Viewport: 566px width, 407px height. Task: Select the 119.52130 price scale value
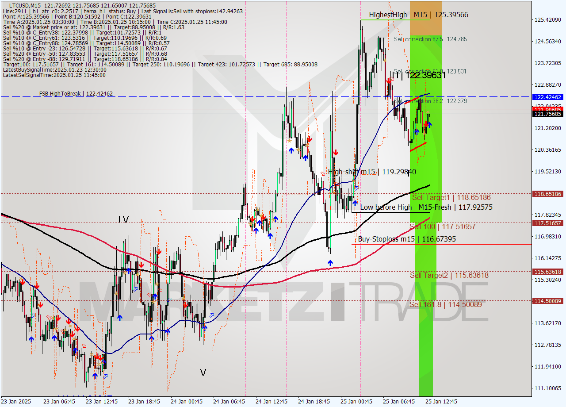(548, 171)
